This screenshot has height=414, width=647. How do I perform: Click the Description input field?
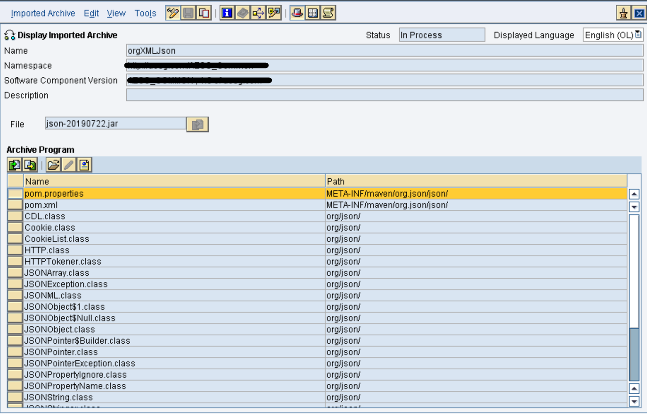[x=384, y=95]
